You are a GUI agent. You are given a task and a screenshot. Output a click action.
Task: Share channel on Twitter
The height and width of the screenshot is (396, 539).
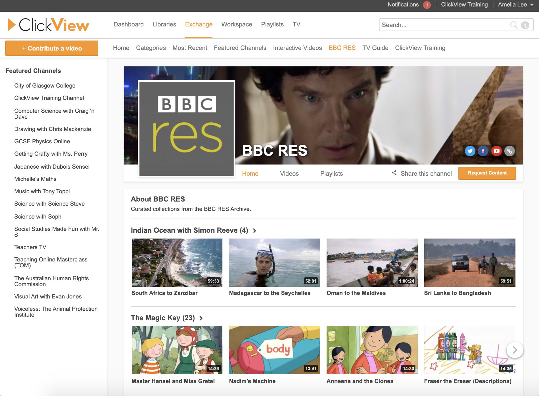(470, 151)
